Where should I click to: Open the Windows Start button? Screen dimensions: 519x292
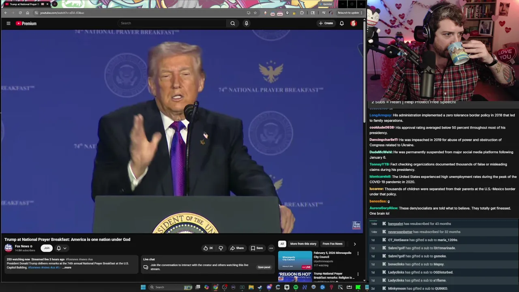[143, 287]
